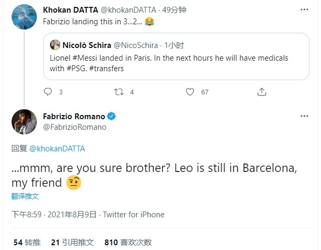The height and width of the screenshot is (250, 321).
Task: Open Khokan DATTA's profile avatar
Action: pyautogui.click(x=23, y=17)
